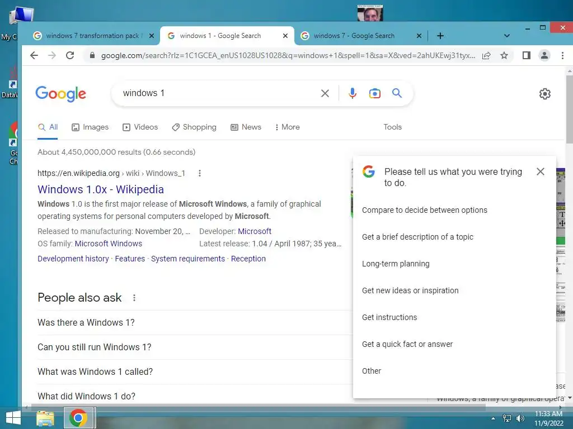Open options for the Wikipedia result
Screen dimensions: 573x429
tap(200, 173)
